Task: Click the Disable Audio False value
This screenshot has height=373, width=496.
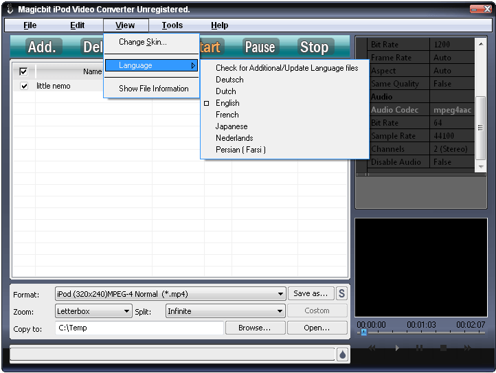Action: [452, 162]
